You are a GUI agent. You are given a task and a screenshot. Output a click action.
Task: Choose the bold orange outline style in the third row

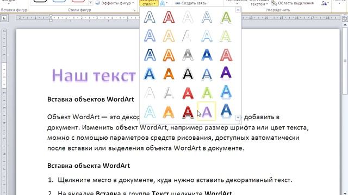click(x=169, y=55)
